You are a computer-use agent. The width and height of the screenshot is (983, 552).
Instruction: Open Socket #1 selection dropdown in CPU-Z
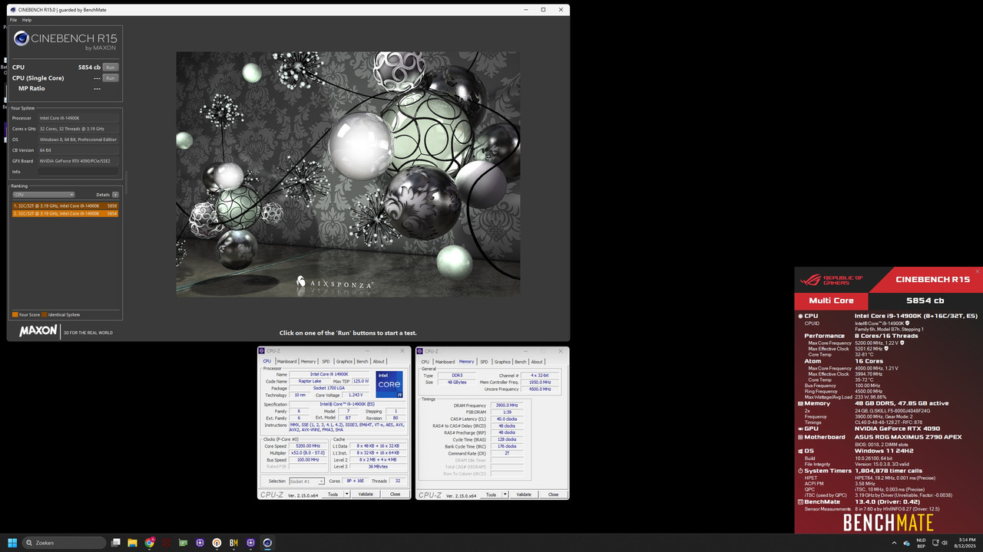(306, 481)
